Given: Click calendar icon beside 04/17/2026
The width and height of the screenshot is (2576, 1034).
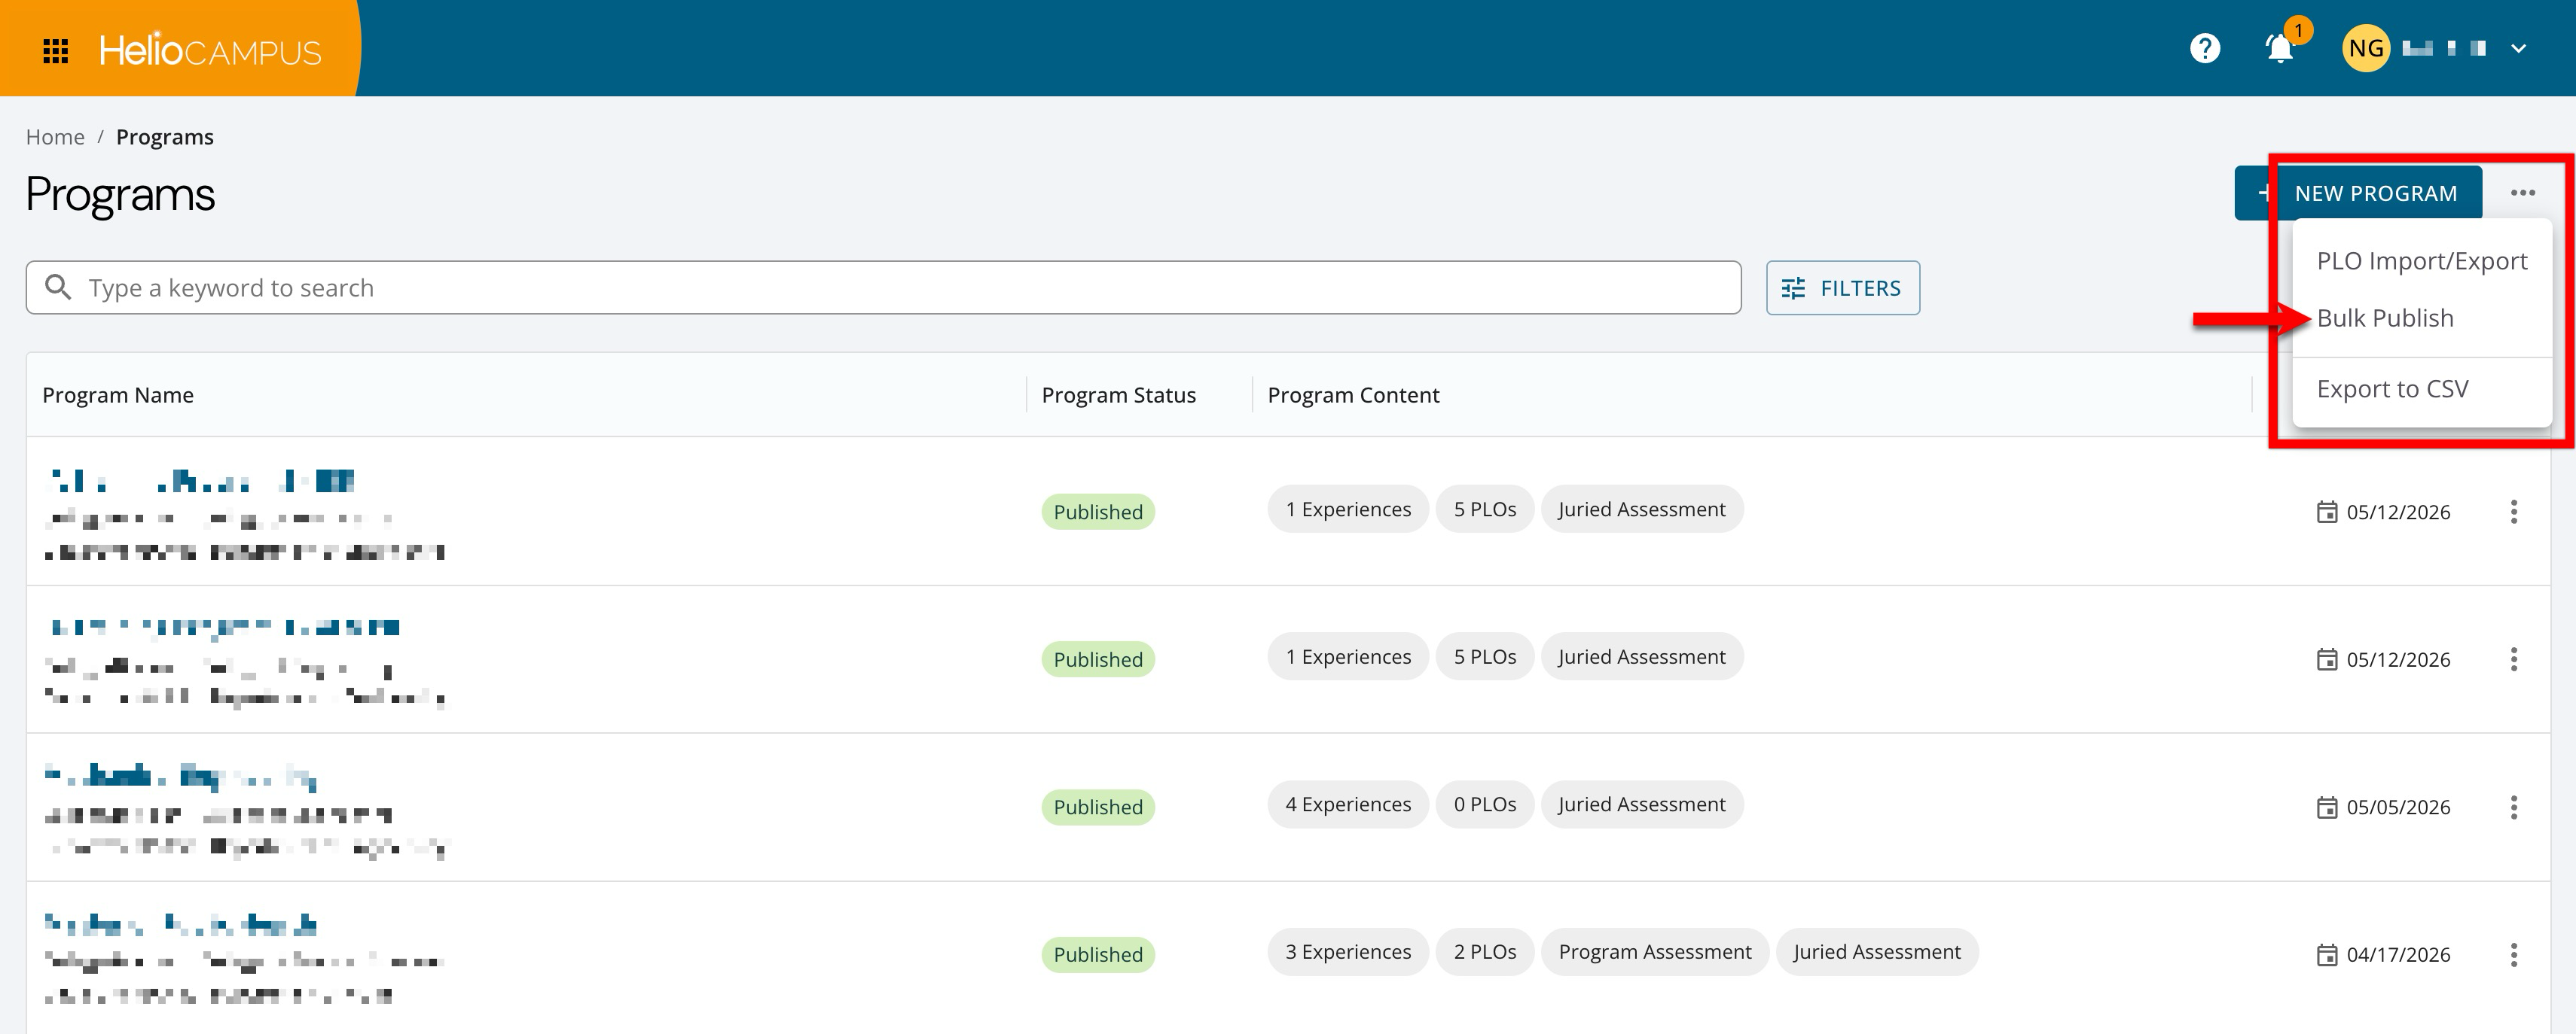Looking at the screenshot, I should click(2327, 954).
